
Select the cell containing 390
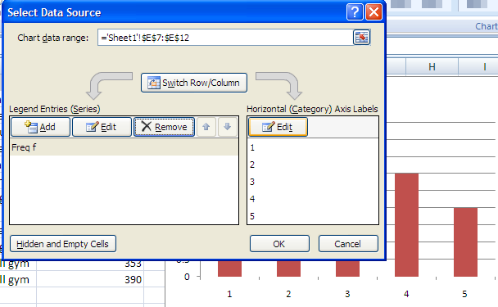(90, 279)
